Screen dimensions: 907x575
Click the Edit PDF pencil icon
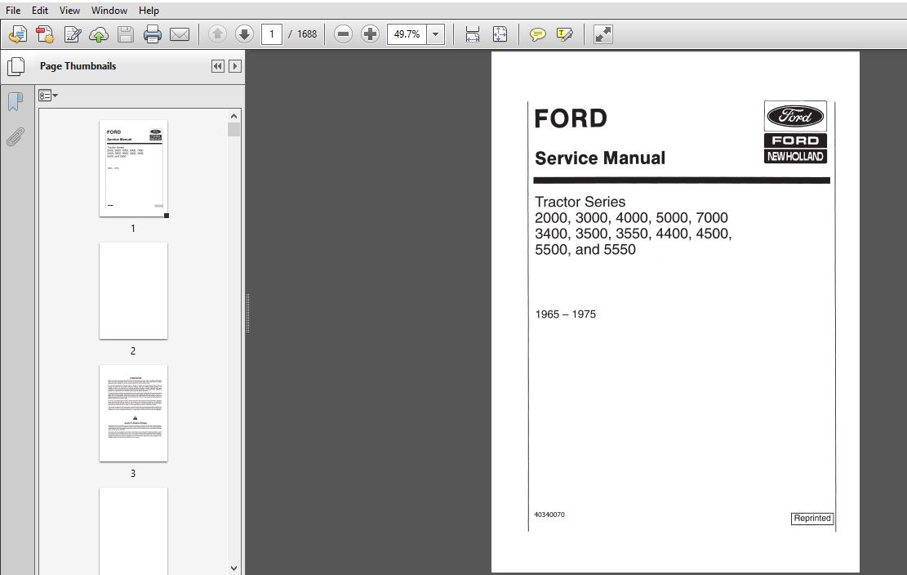(x=73, y=34)
